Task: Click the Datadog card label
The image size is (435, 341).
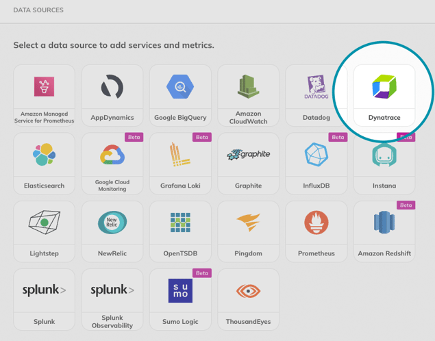Action: click(316, 118)
